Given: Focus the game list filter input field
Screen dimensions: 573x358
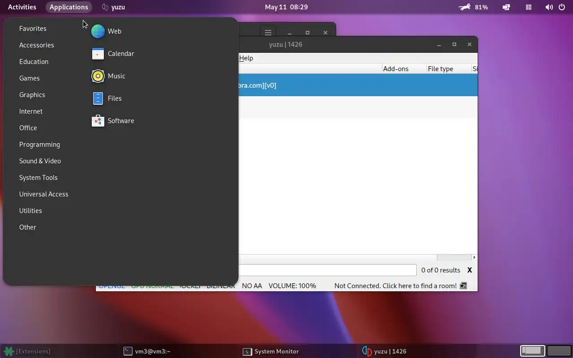Looking at the screenshot, I should click(x=327, y=270).
